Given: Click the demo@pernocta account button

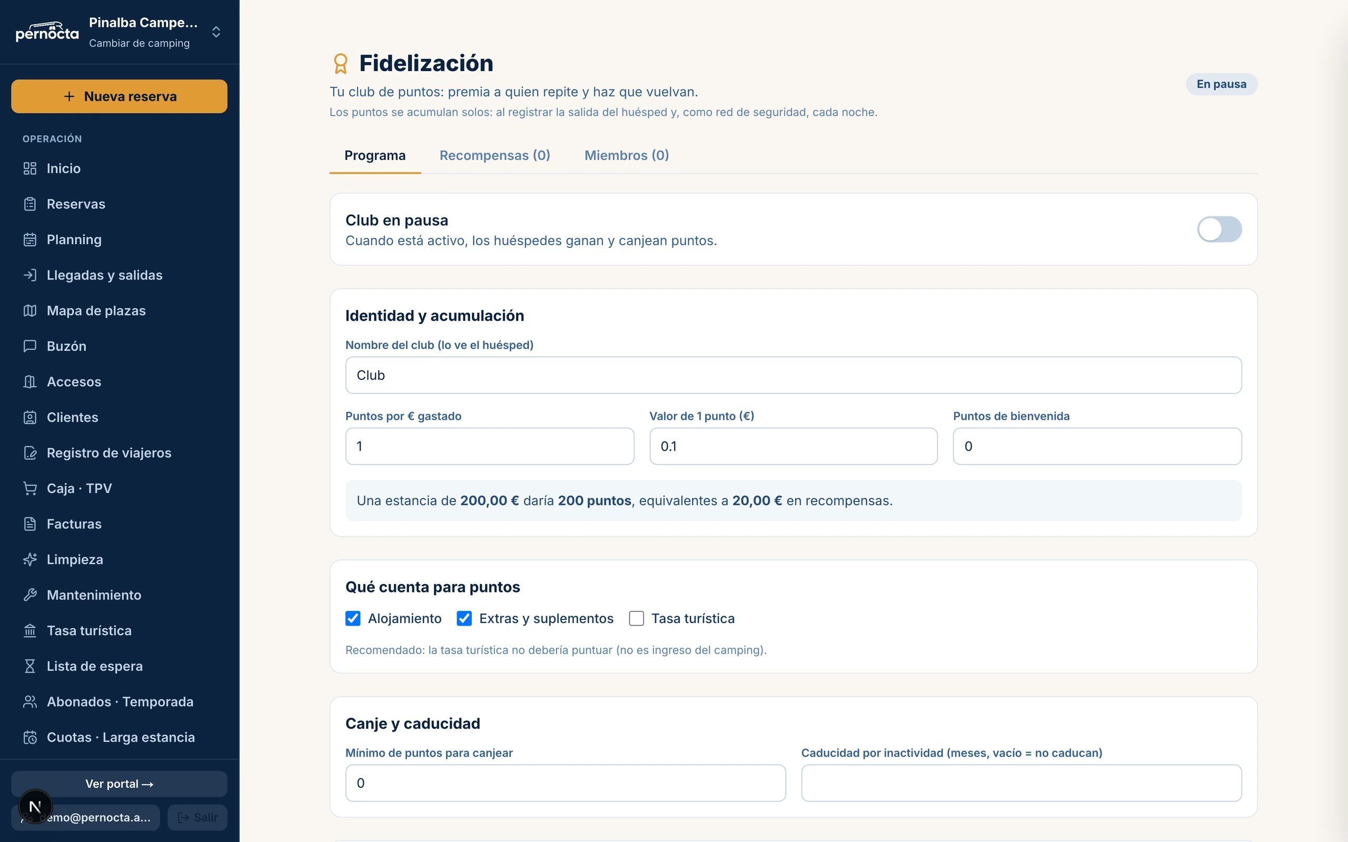Looking at the screenshot, I should (85, 817).
